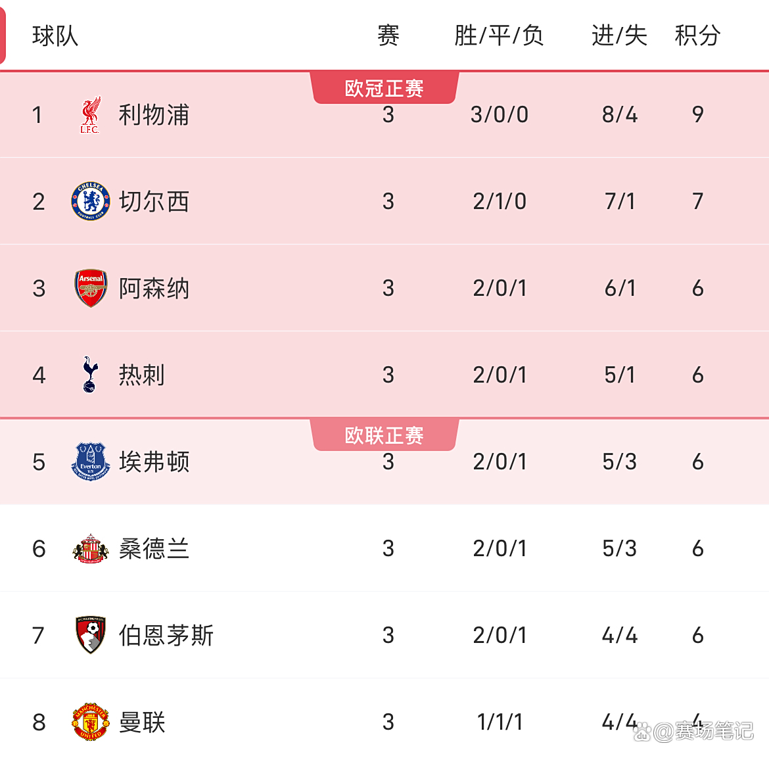Click the Sunderland club crest
The height and width of the screenshot is (758, 769).
tap(90, 548)
